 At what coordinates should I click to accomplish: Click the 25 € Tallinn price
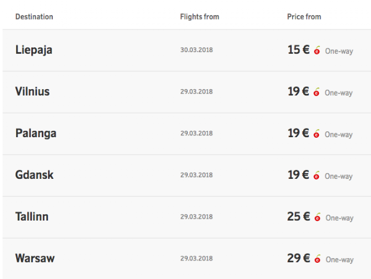[x=299, y=216]
